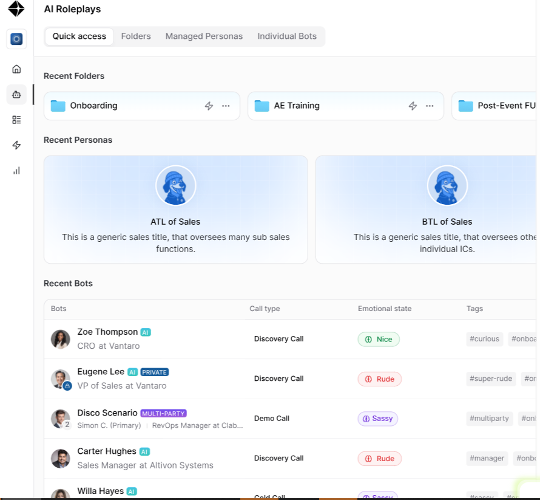Click the #manager tag

[487, 458]
